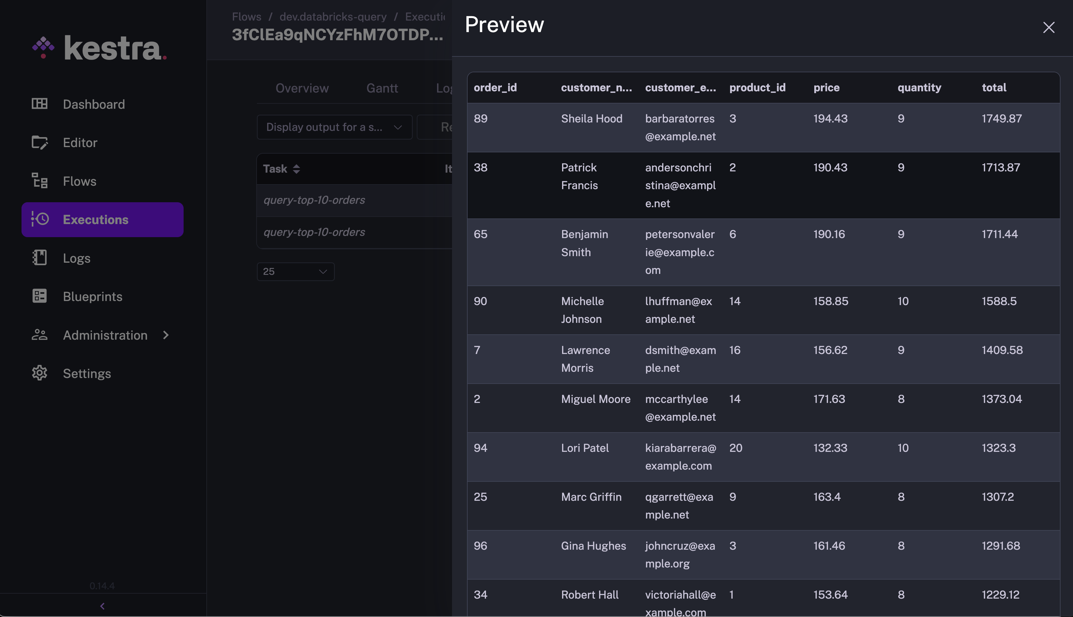
Task: Collapse the sidebar with bottom chevron
Action: 102,606
